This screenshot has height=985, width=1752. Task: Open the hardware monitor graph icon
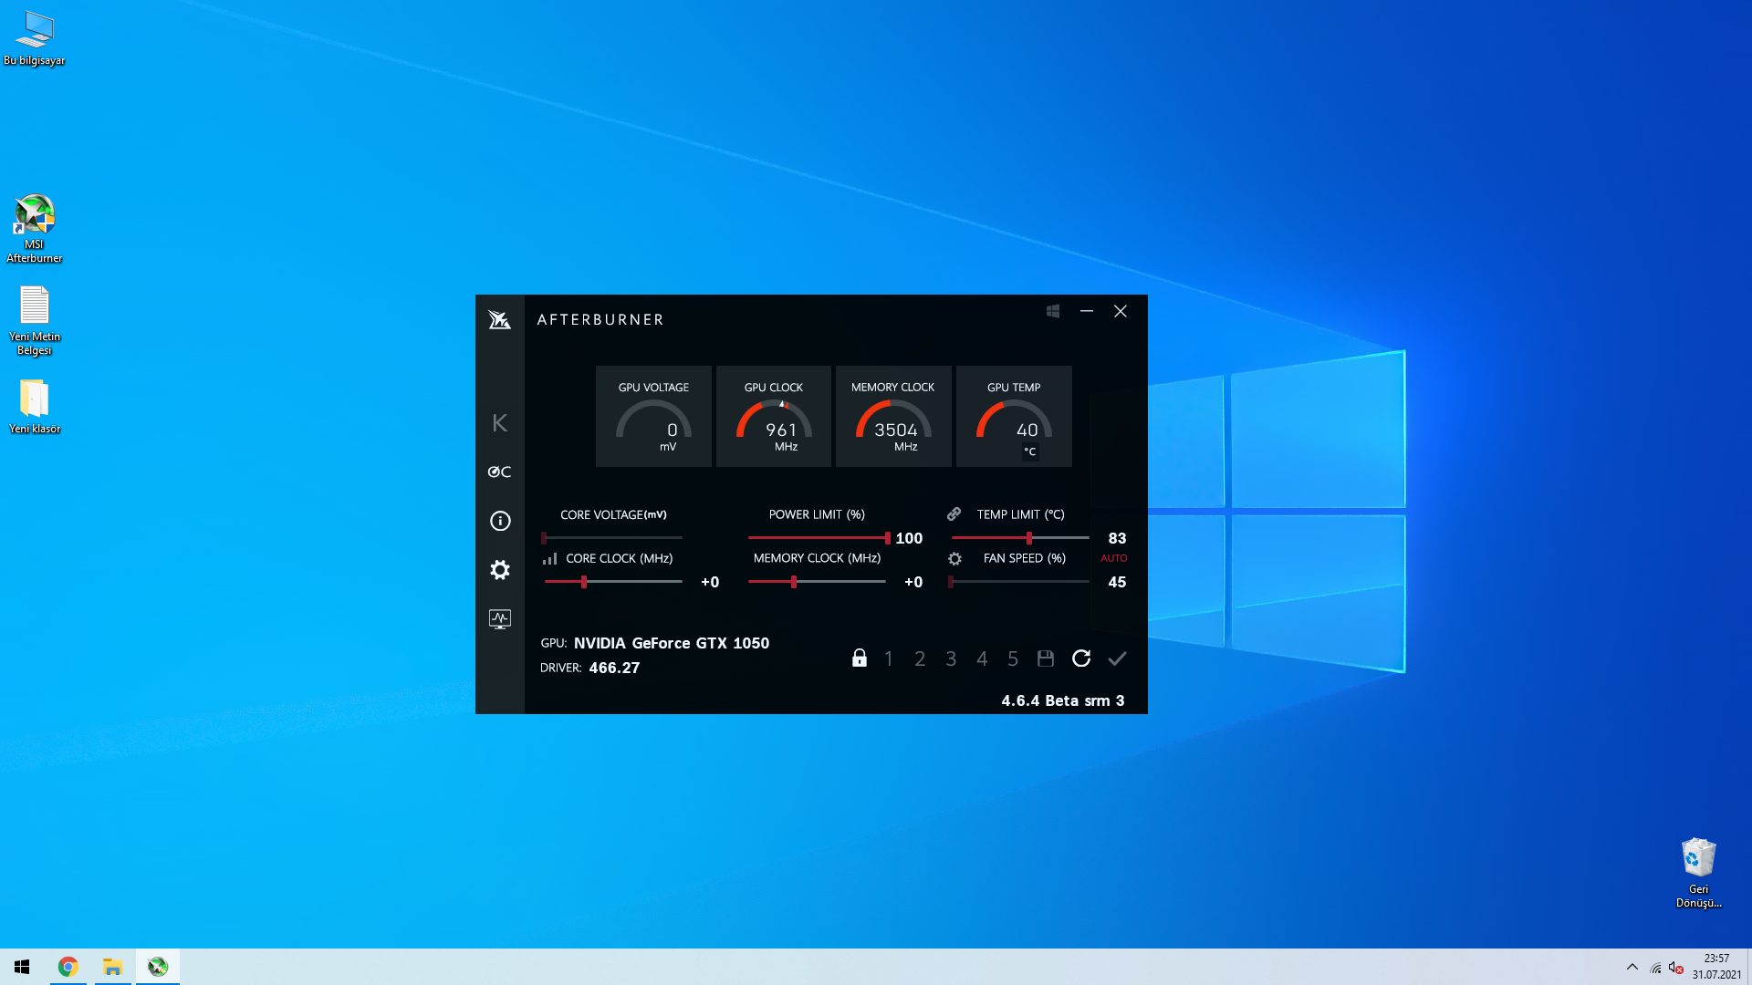(500, 619)
